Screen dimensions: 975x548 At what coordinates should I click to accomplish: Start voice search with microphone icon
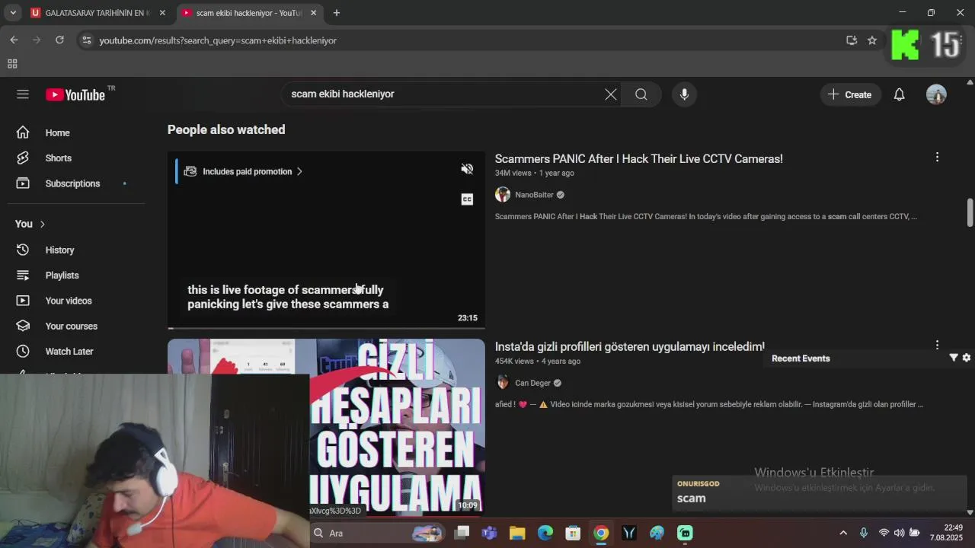[x=684, y=94]
